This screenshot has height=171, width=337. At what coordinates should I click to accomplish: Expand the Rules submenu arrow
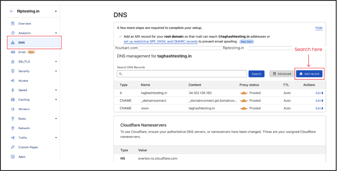56,118
